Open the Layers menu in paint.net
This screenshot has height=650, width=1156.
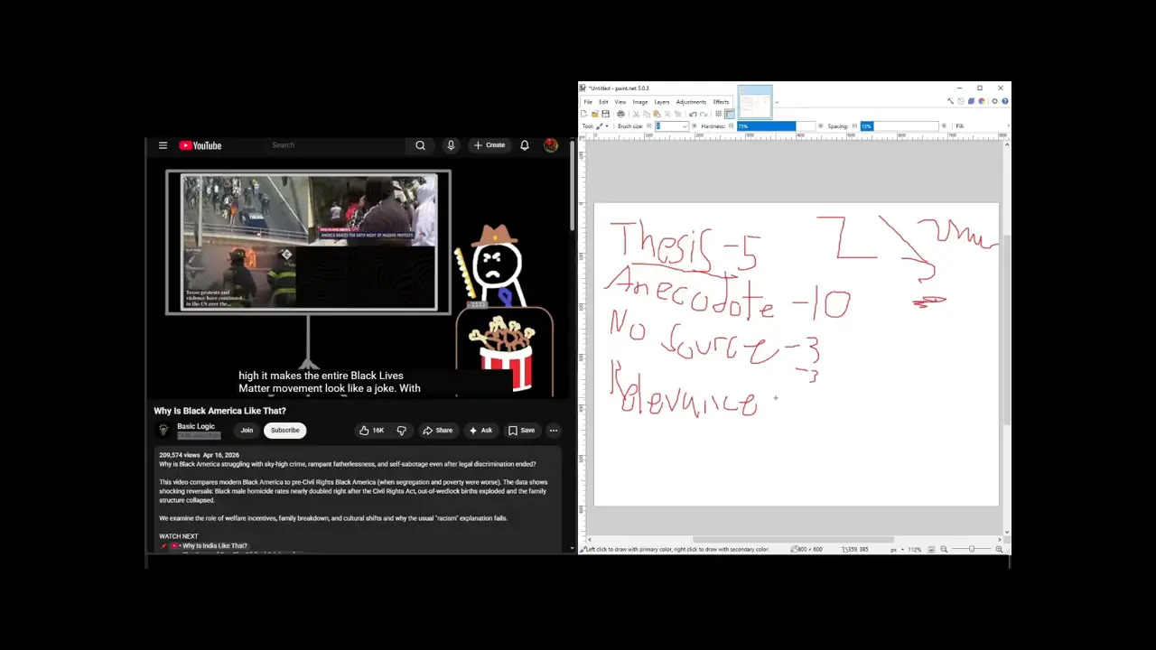pyautogui.click(x=662, y=102)
